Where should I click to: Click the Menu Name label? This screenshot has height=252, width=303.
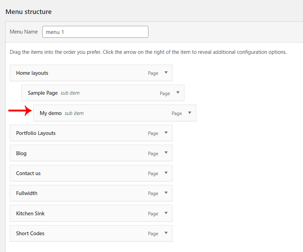click(x=24, y=32)
